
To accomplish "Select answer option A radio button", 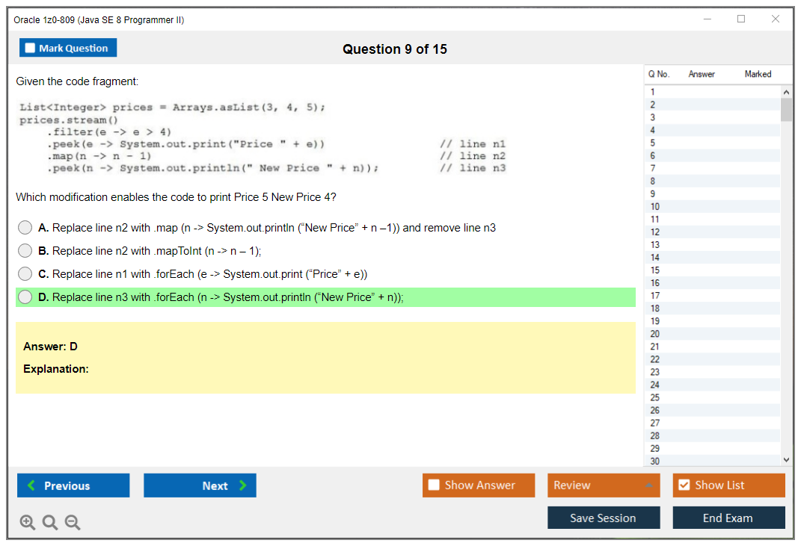I will pos(25,228).
